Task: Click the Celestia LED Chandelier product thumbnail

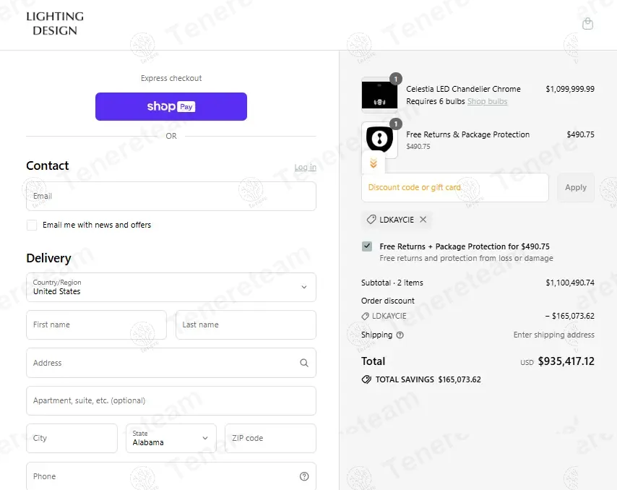Action: 379,95
